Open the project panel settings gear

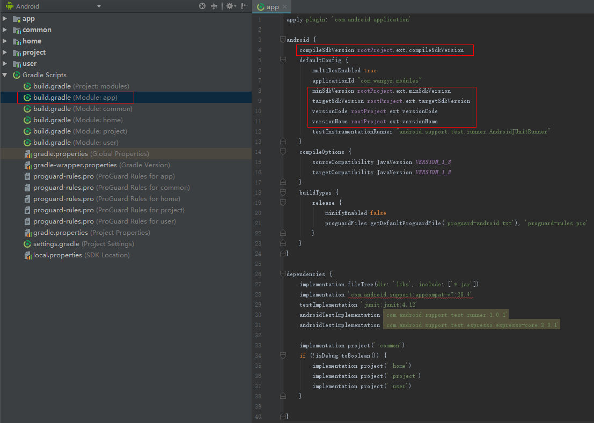[x=230, y=6]
